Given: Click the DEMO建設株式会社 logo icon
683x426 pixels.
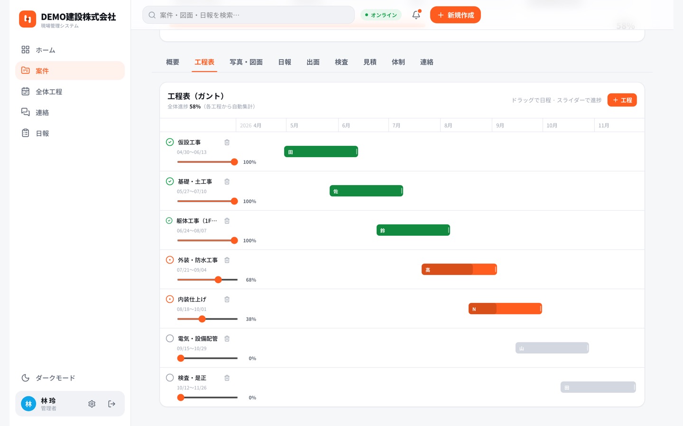Looking at the screenshot, I should [28, 19].
